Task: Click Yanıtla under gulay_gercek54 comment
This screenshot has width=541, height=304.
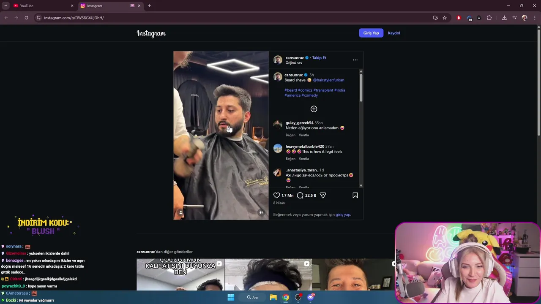Action: point(304,135)
